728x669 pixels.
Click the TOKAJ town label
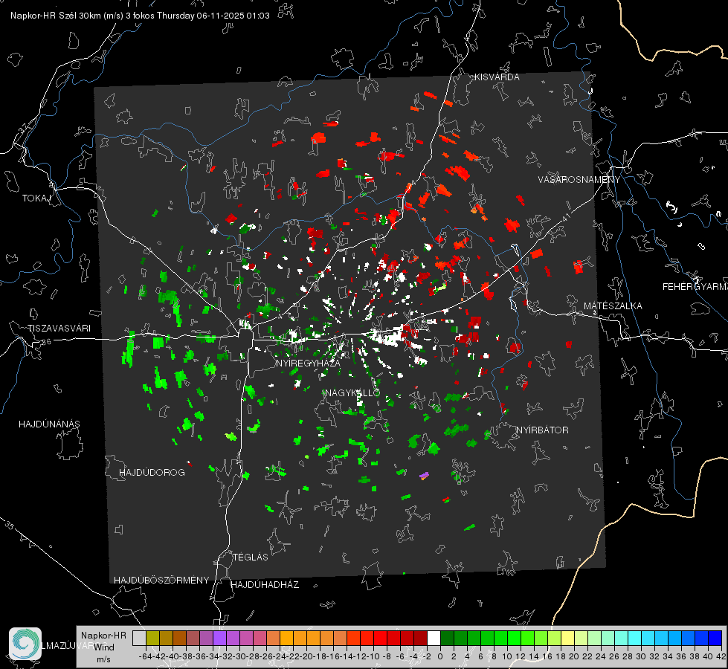[x=36, y=198]
